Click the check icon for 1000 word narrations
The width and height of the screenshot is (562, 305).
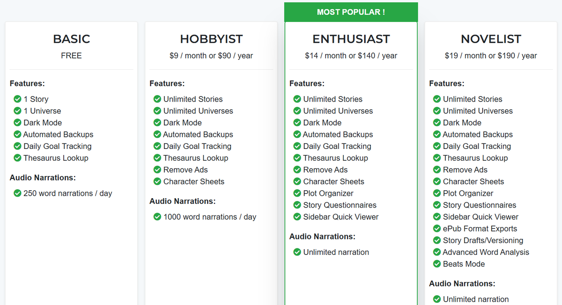(157, 217)
